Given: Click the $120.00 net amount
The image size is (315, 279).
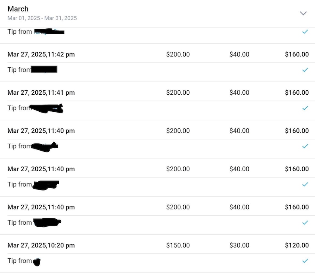Looking at the screenshot, I should pos(297,245).
